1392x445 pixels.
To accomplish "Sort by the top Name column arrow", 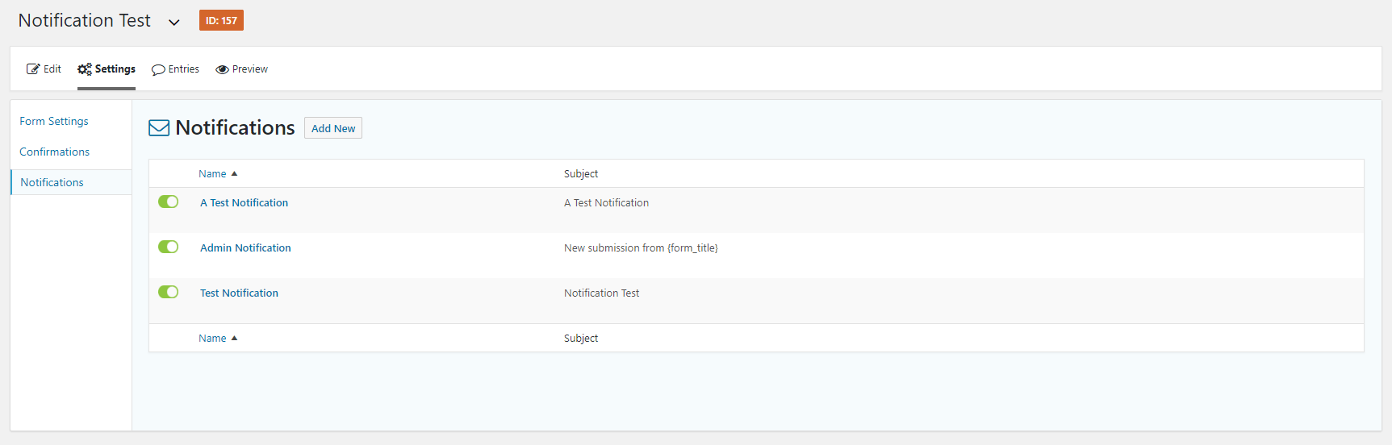I will pos(234,174).
